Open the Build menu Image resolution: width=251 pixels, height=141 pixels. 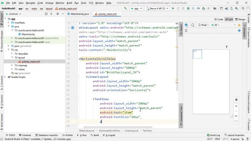coord(69,3)
